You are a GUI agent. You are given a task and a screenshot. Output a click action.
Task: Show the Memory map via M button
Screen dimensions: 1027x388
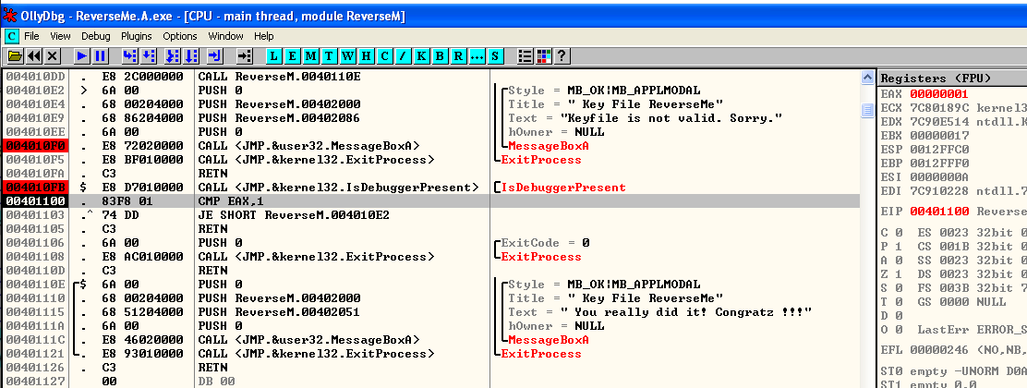point(310,55)
